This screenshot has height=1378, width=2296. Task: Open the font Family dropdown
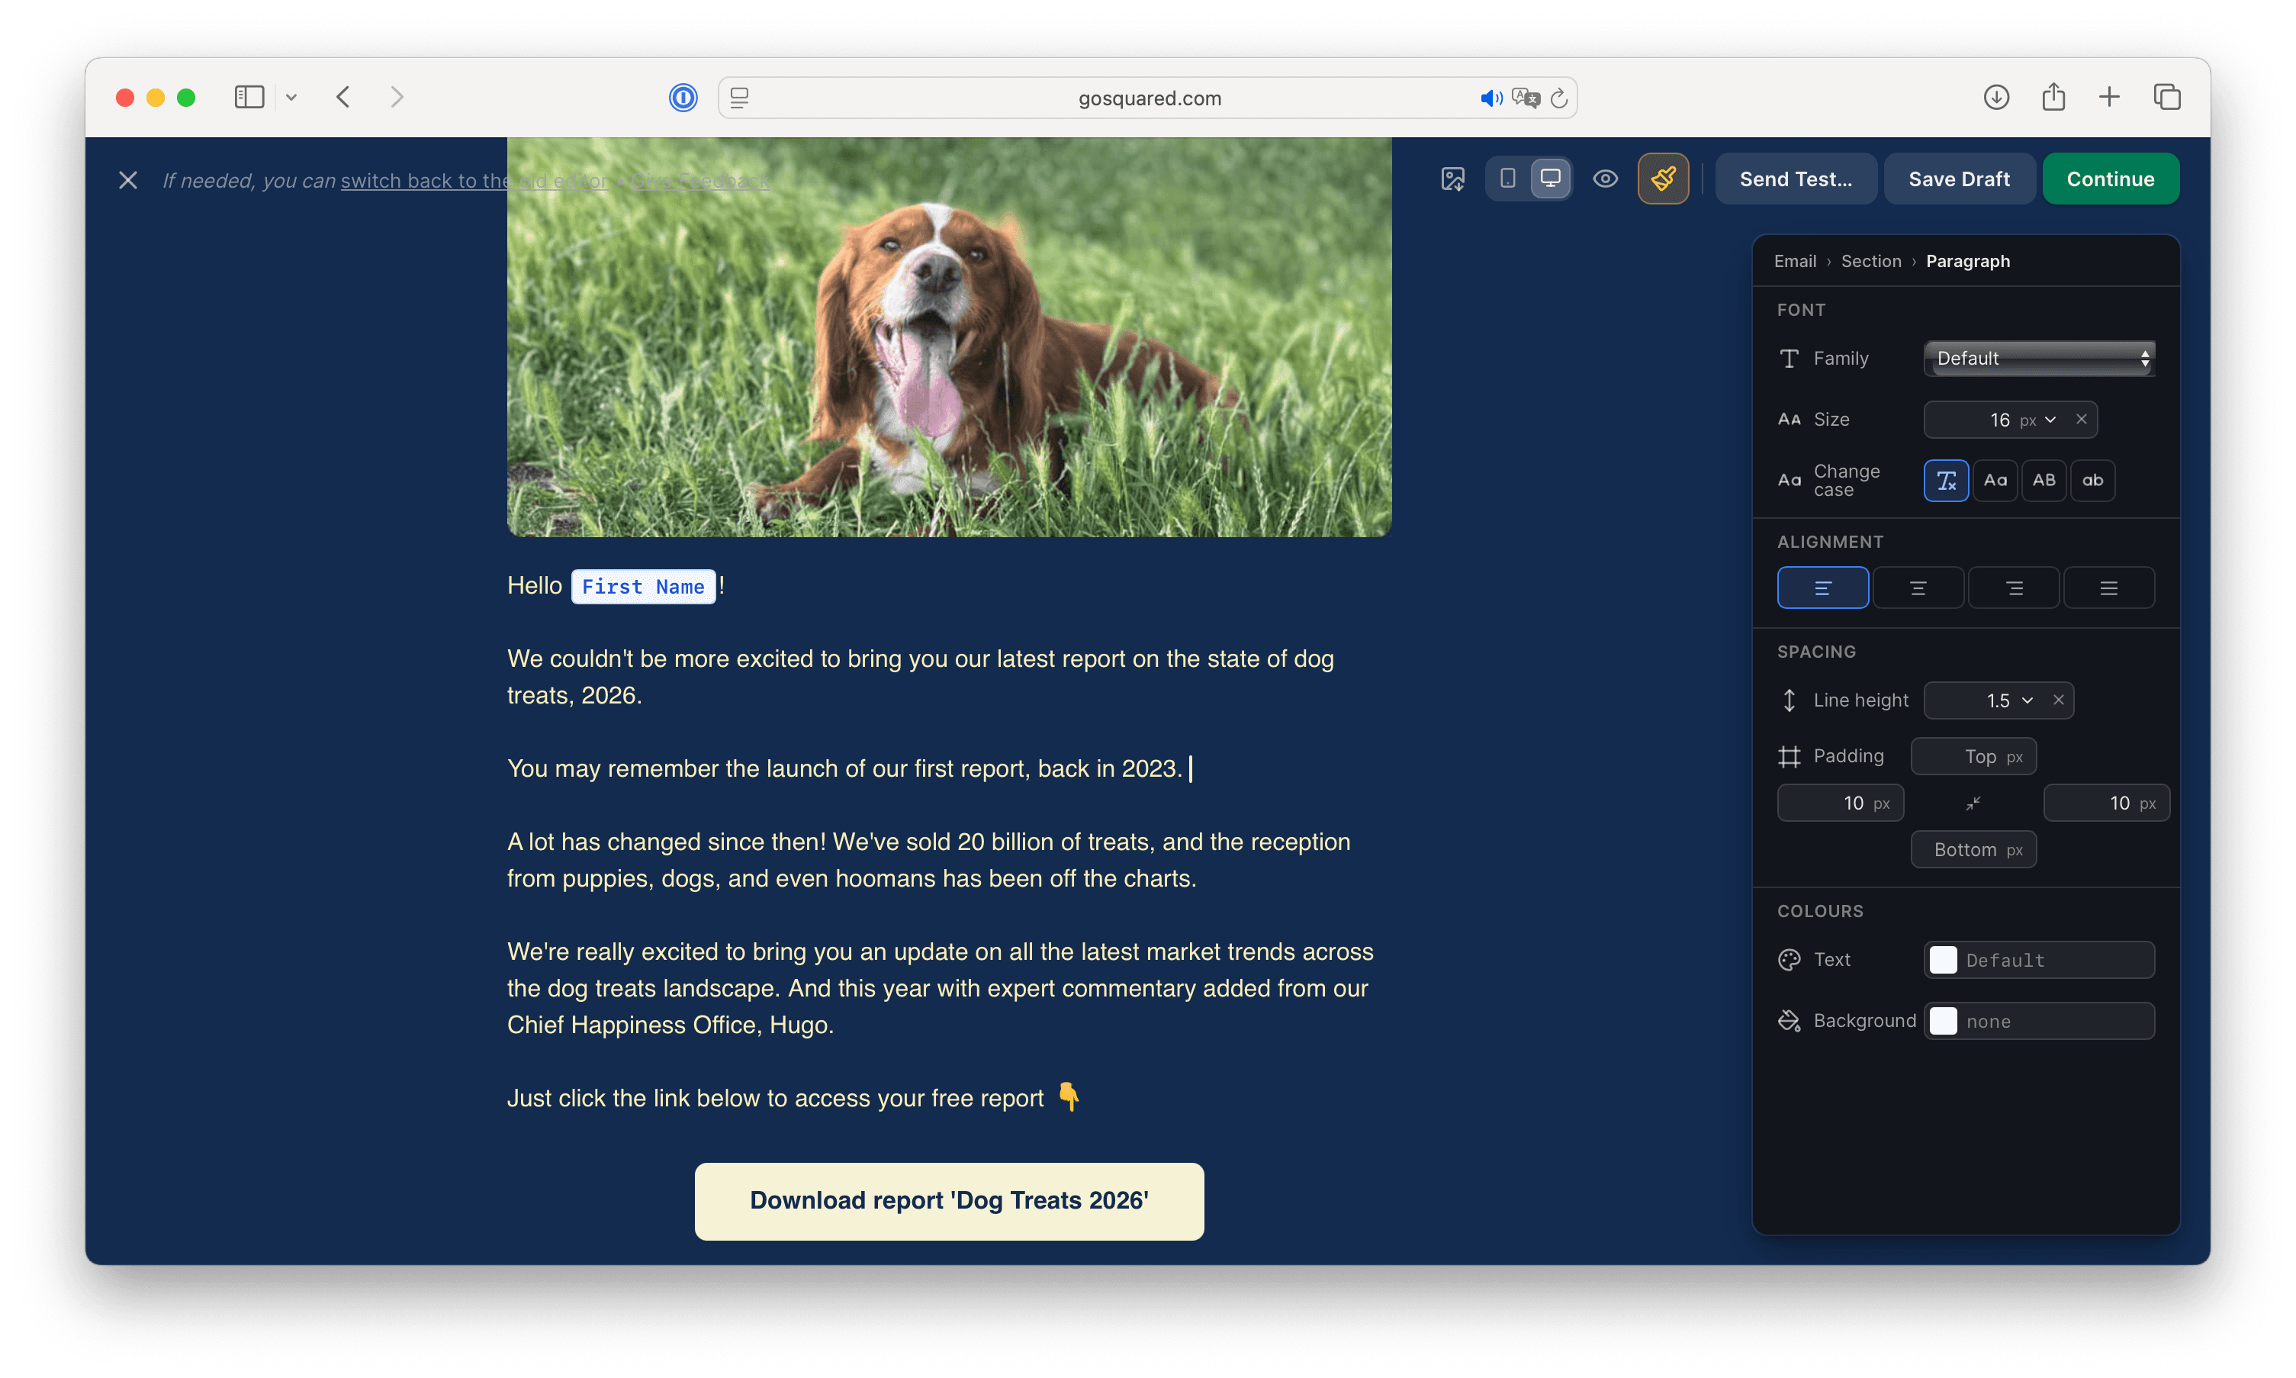pyautogui.click(x=2039, y=359)
